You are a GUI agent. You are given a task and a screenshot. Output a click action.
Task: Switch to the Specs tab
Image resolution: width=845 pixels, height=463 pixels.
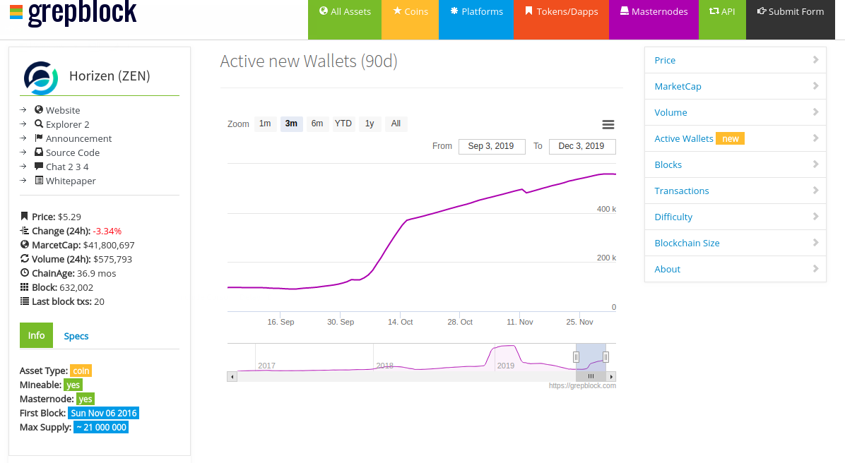click(x=76, y=336)
